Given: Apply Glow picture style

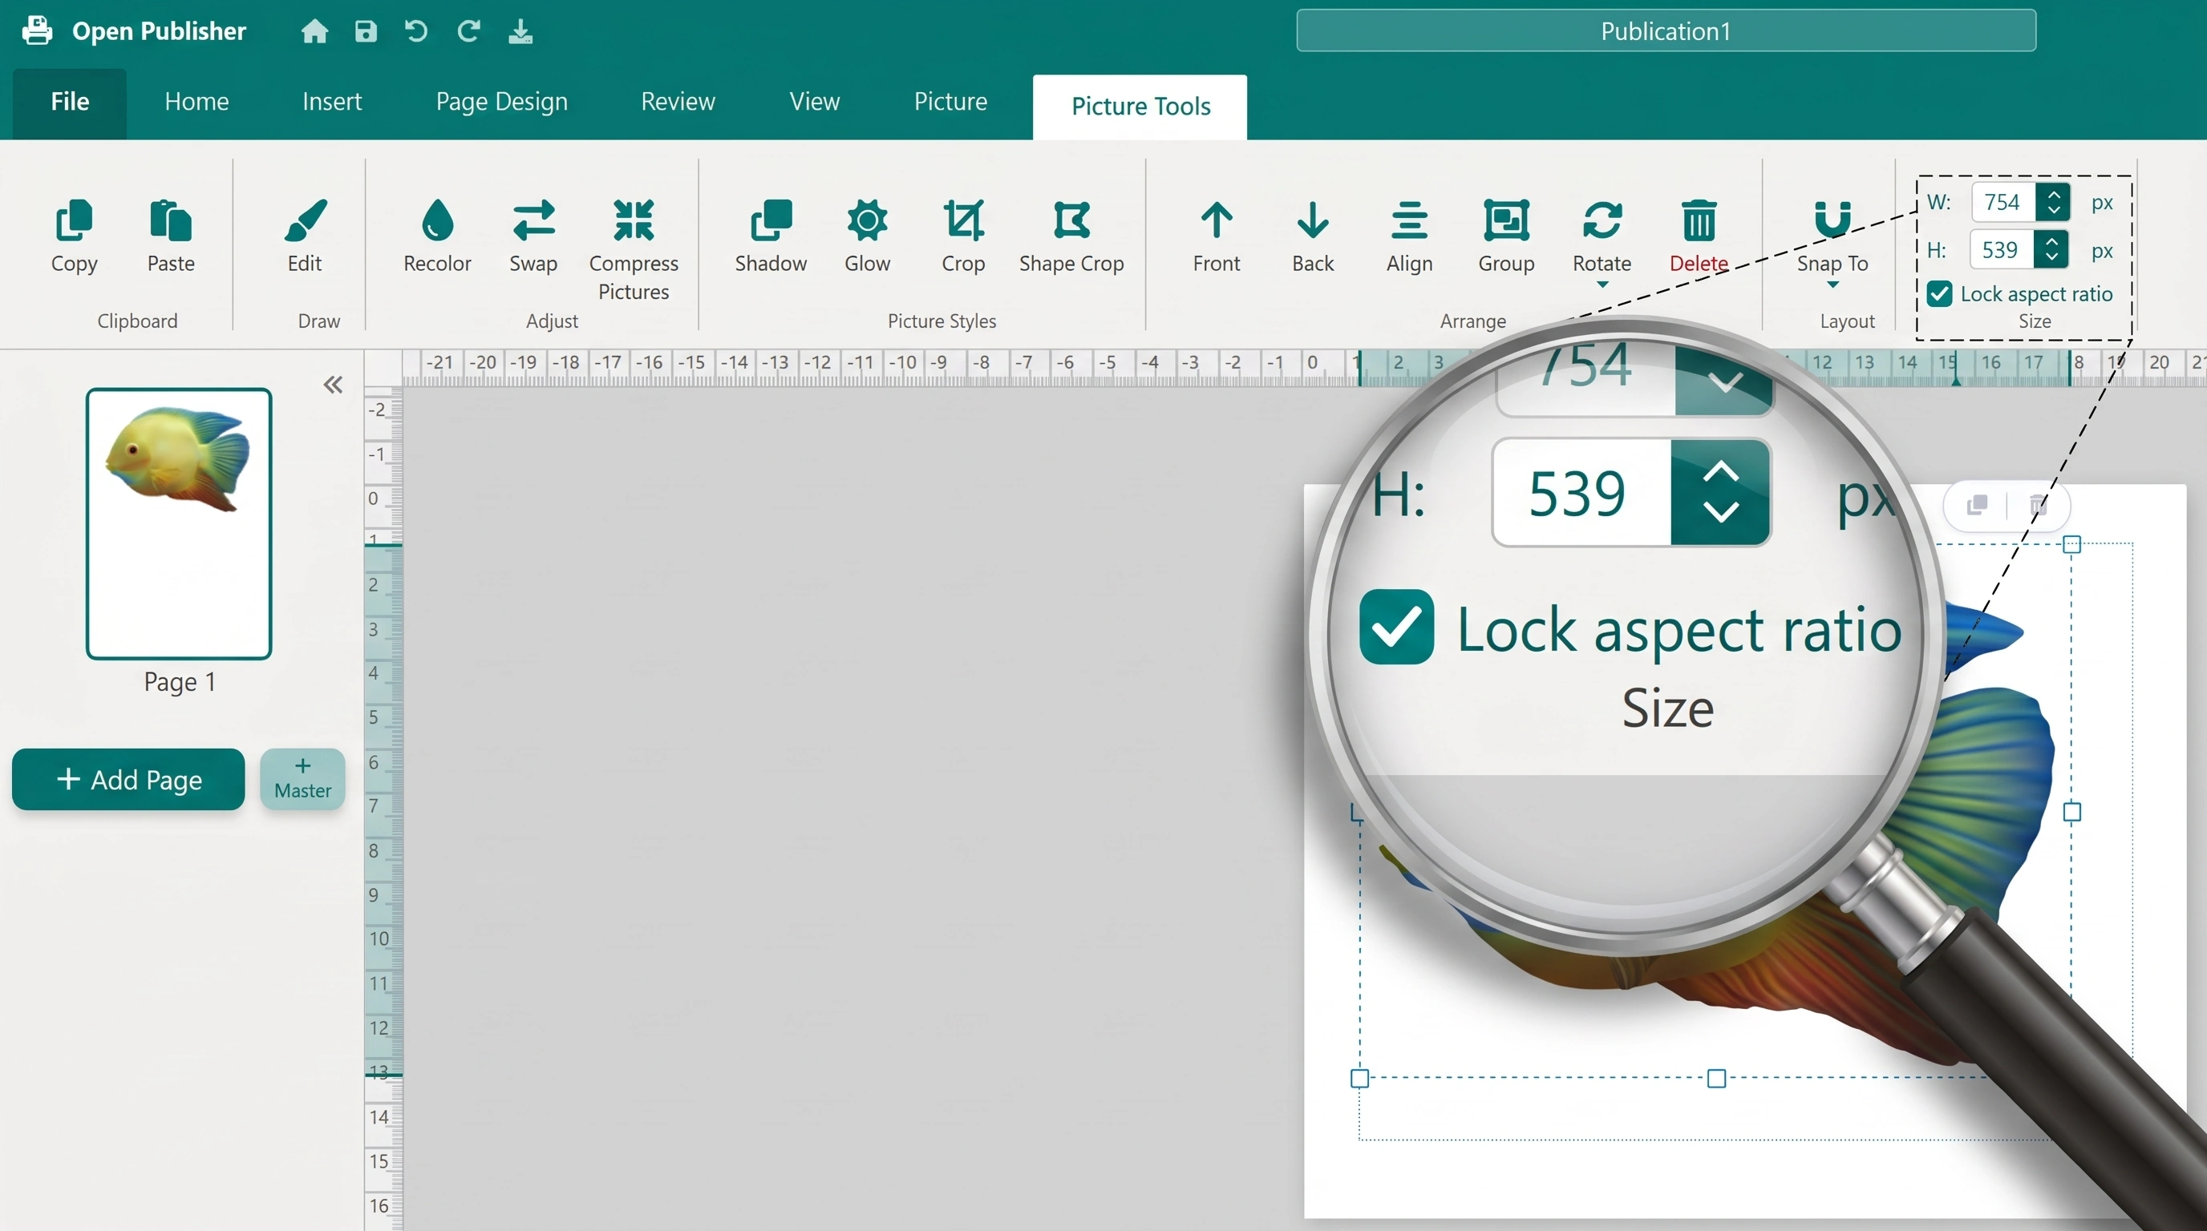Looking at the screenshot, I should point(867,236).
